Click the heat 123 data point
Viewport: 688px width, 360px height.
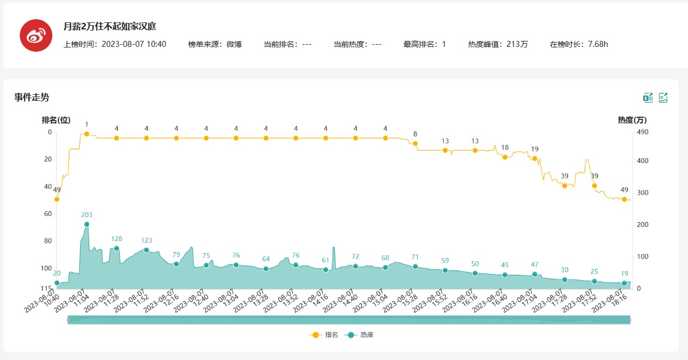click(146, 250)
